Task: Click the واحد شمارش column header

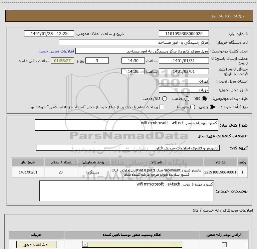Action: point(93,162)
